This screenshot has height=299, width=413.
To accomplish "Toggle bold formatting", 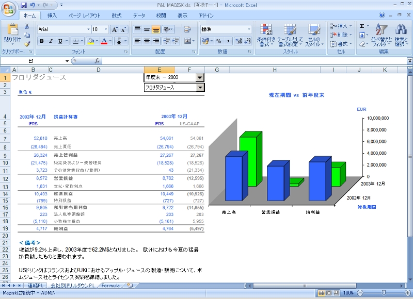I will (42, 41).
